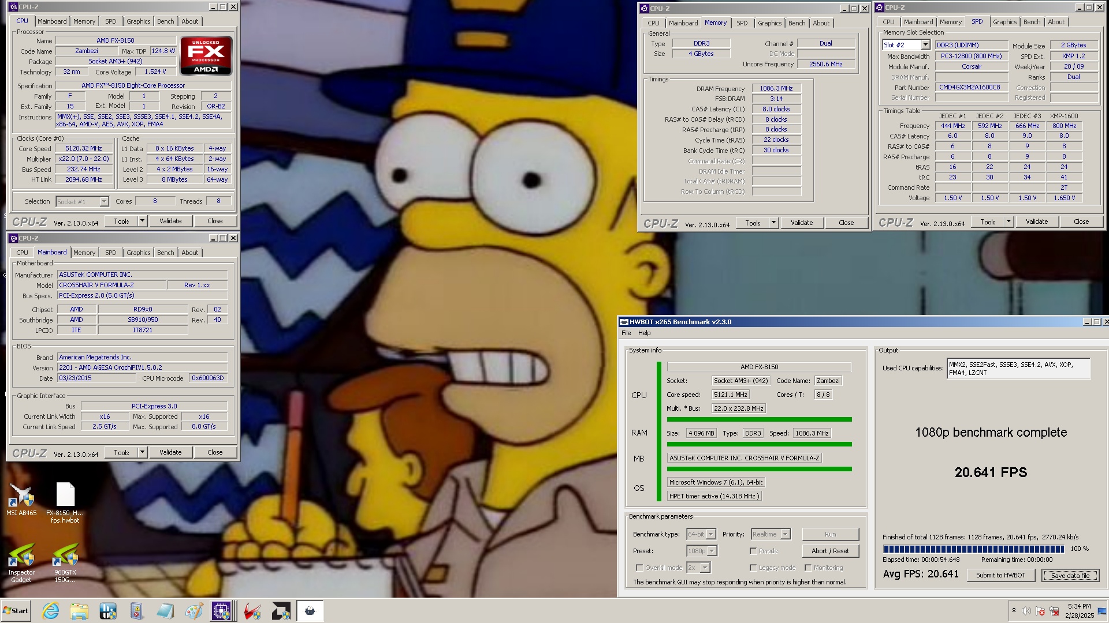Click Close button in CPU-Z Mainboard window

click(215, 452)
